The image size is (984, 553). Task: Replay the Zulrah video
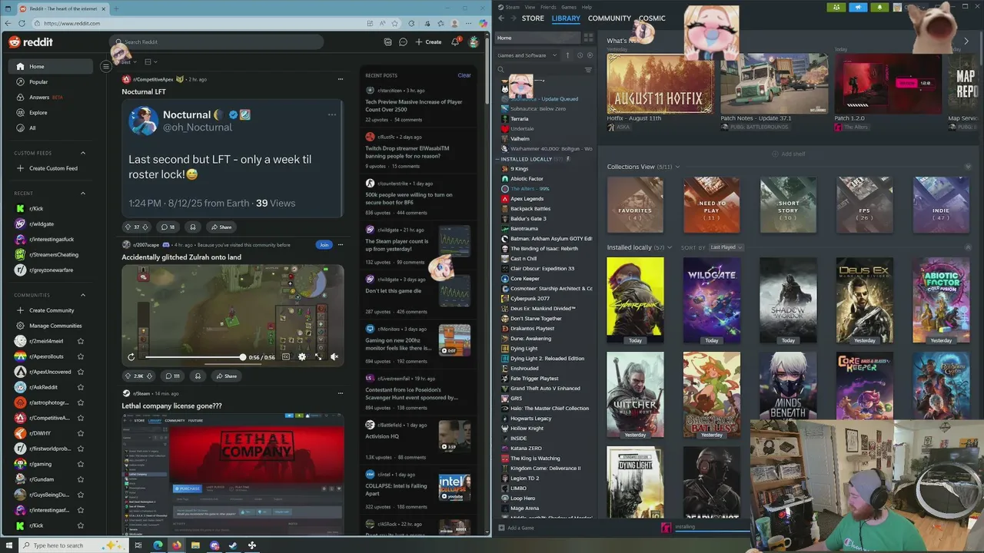point(131,357)
